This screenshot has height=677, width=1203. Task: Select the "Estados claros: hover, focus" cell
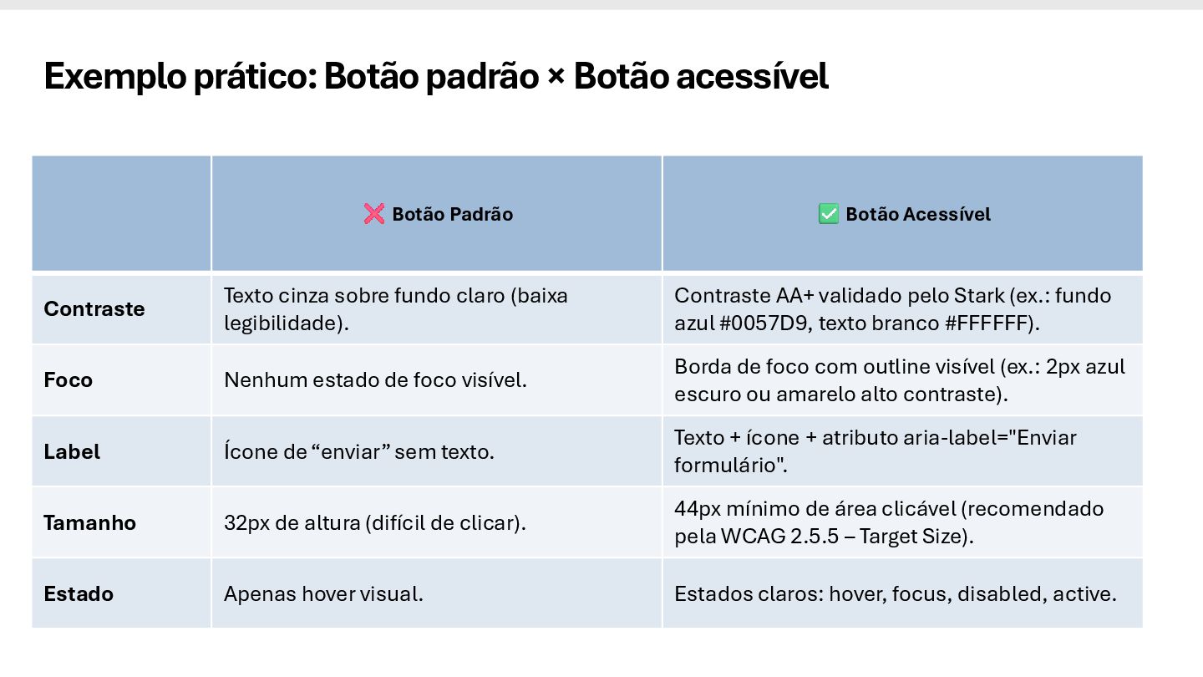895,594
